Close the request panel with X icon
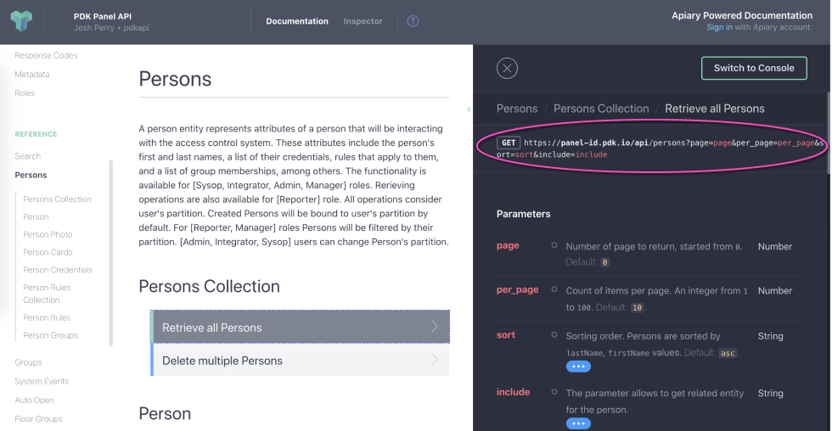 point(507,69)
